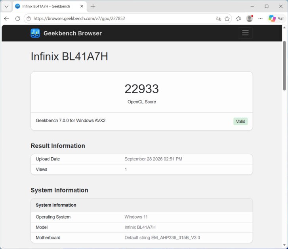Select the Views count value 1

[126, 169]
